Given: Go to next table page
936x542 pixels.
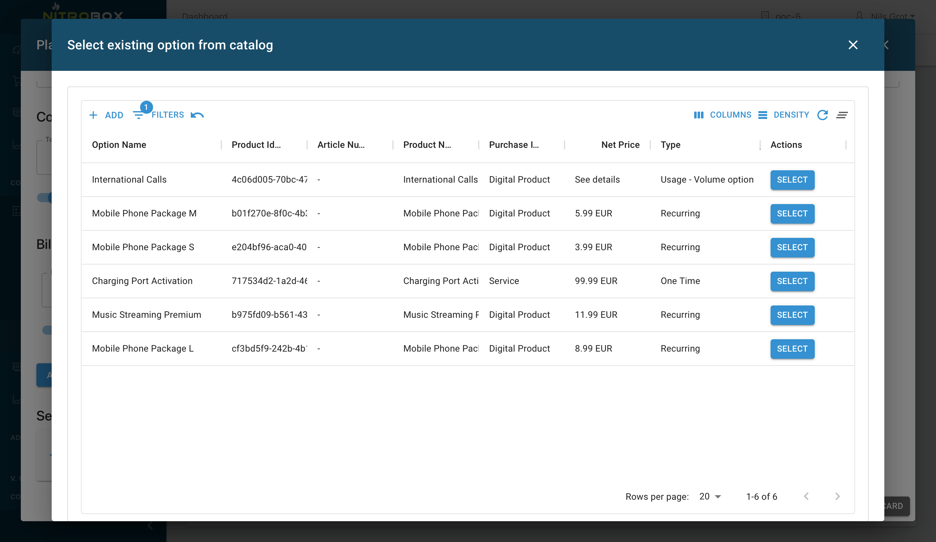Looking at the screenshot, I should 837,497.
